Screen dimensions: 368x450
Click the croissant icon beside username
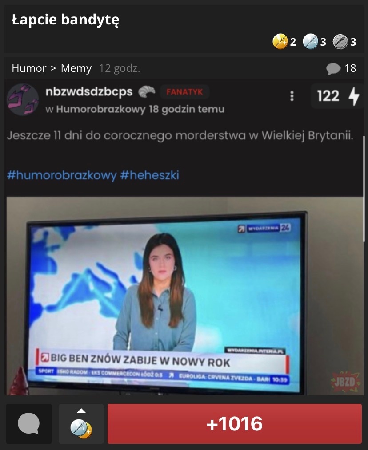tap(146, 92)
